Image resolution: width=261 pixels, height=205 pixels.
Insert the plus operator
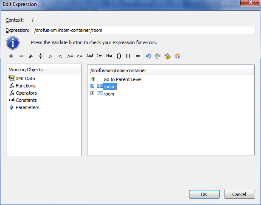pos(11,56)
